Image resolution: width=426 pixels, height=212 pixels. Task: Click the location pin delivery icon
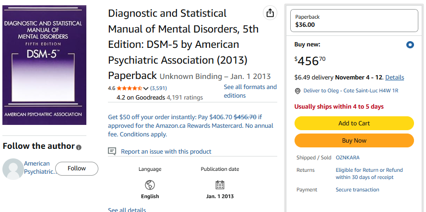(297, 91)
